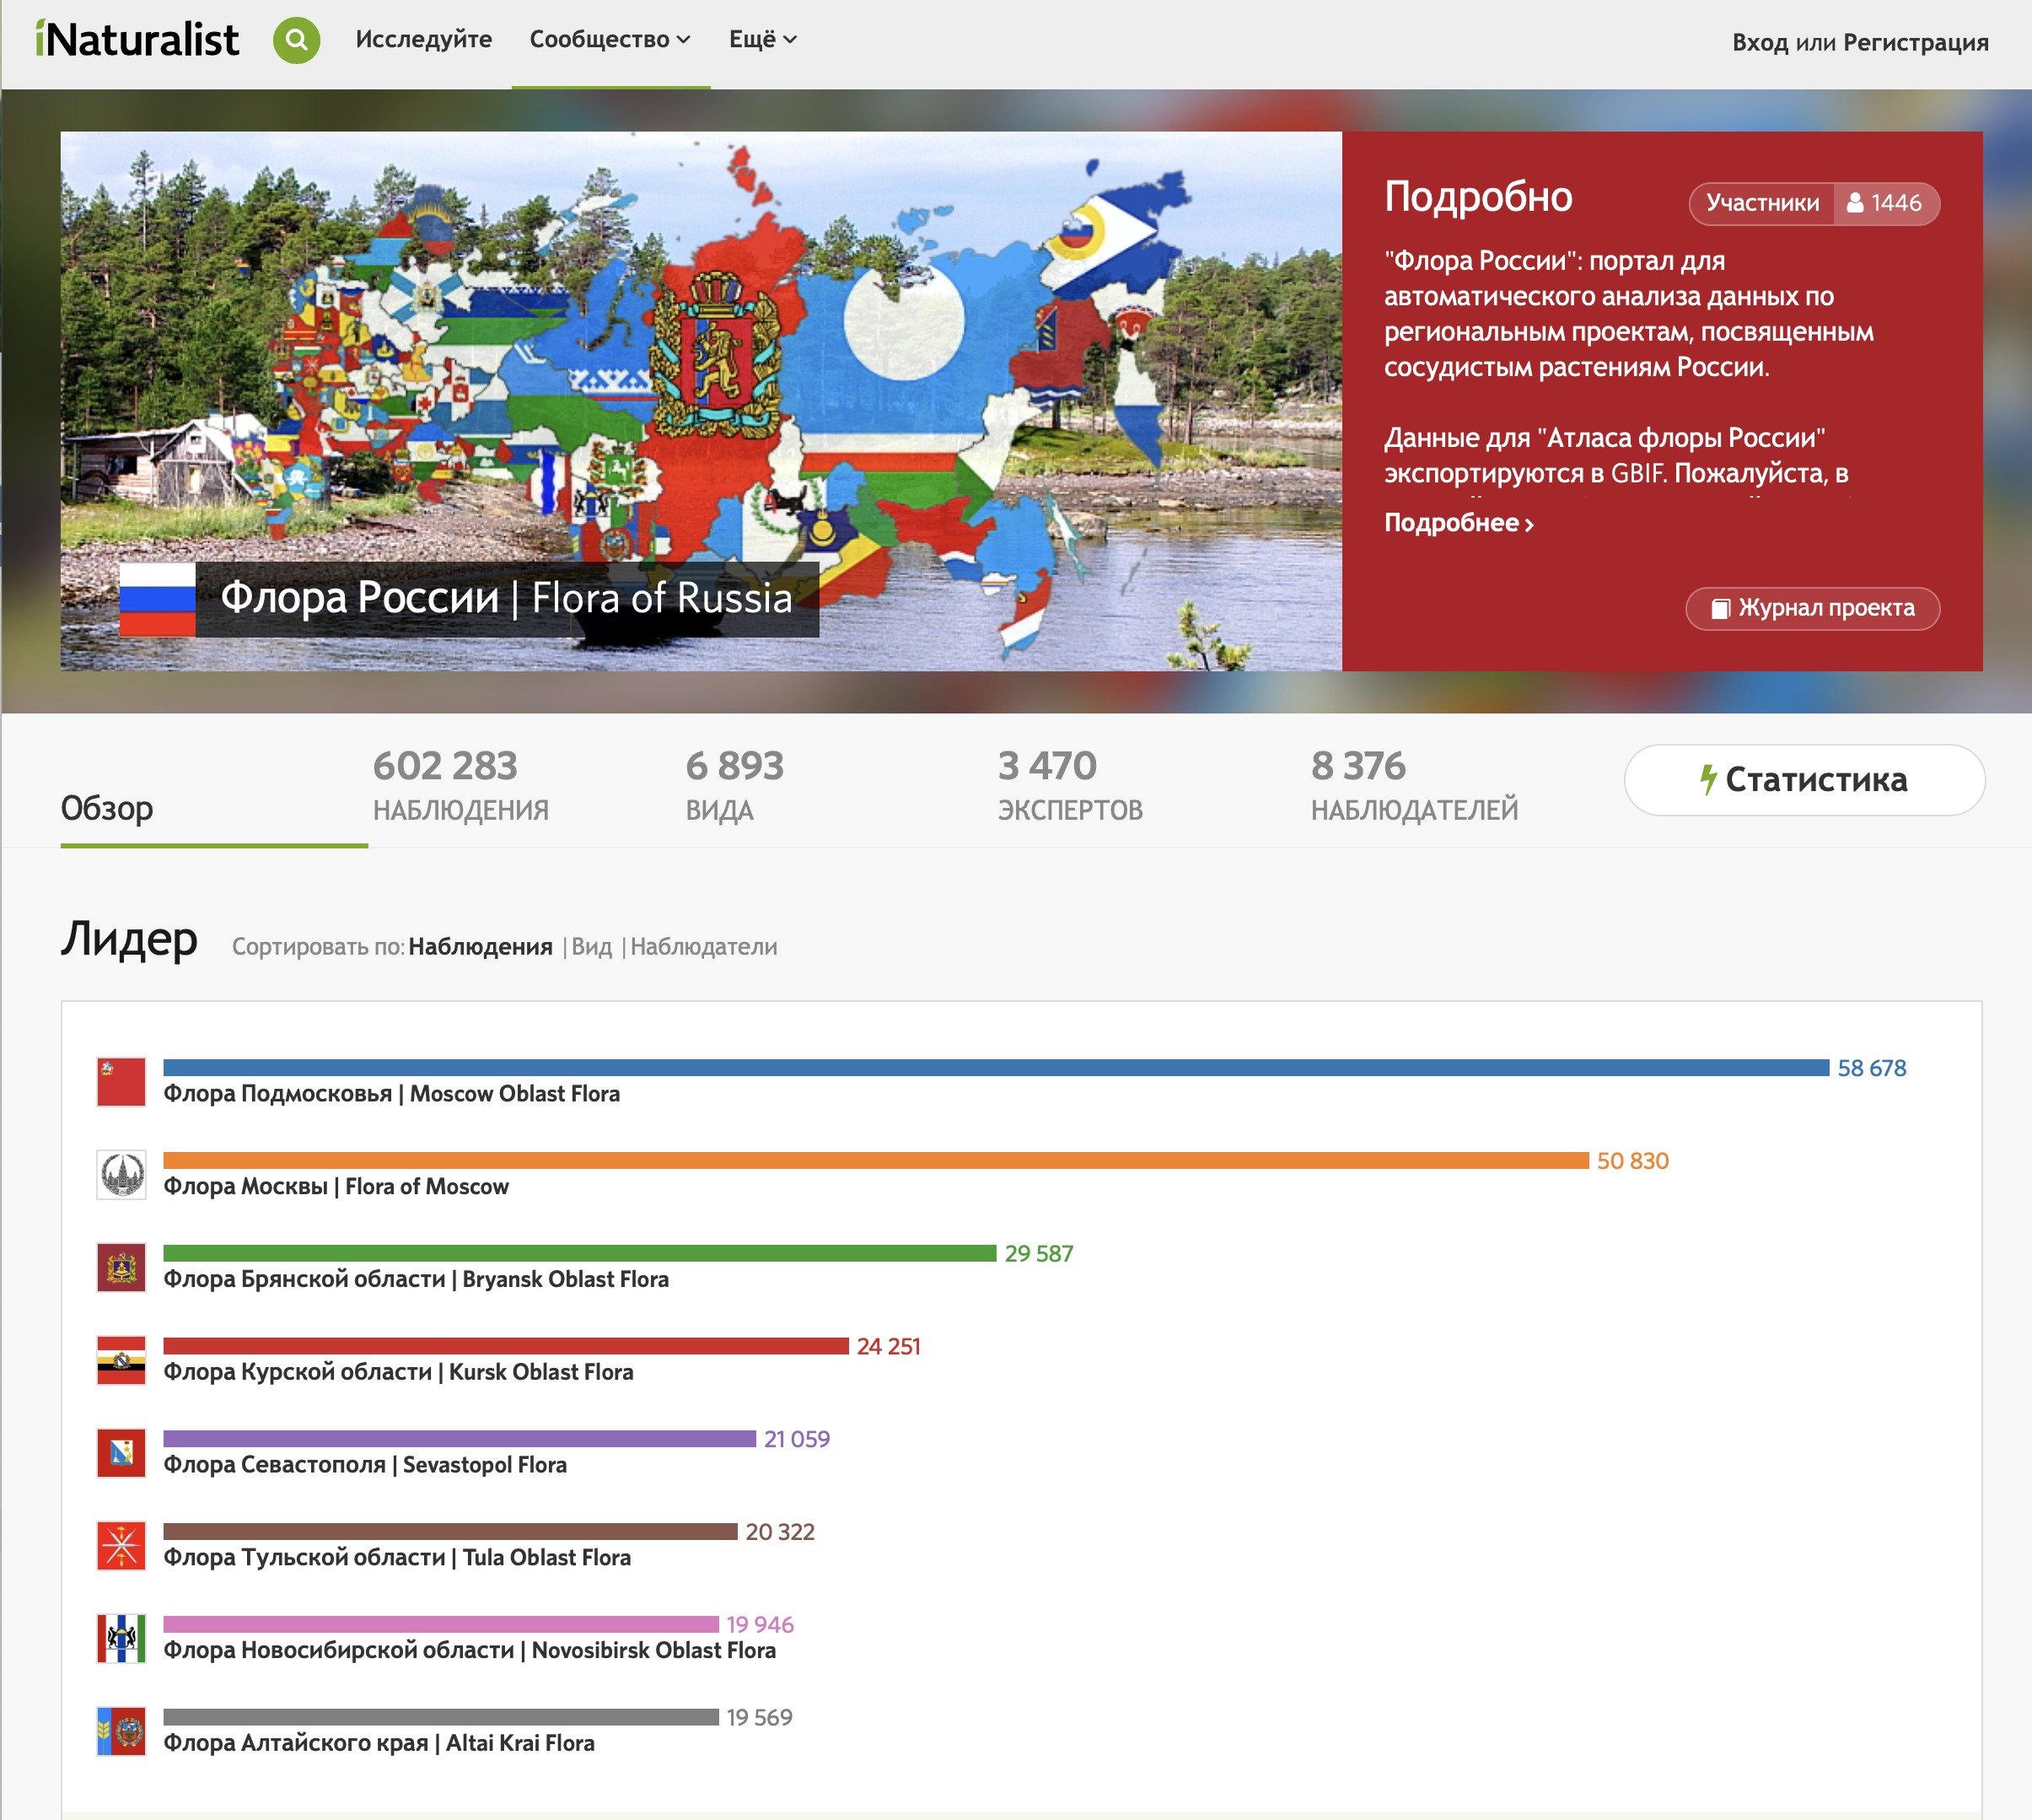Click the green Bryansk Oblast bar
Screen dimensions: 2032x1820
pyautogui.click(x=580, y=1254)
